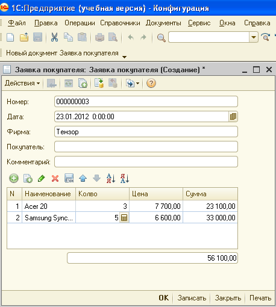This screenshot has height=307, width=276.
Task: Open help with the question mark icon
Action: tap(151, 83)
